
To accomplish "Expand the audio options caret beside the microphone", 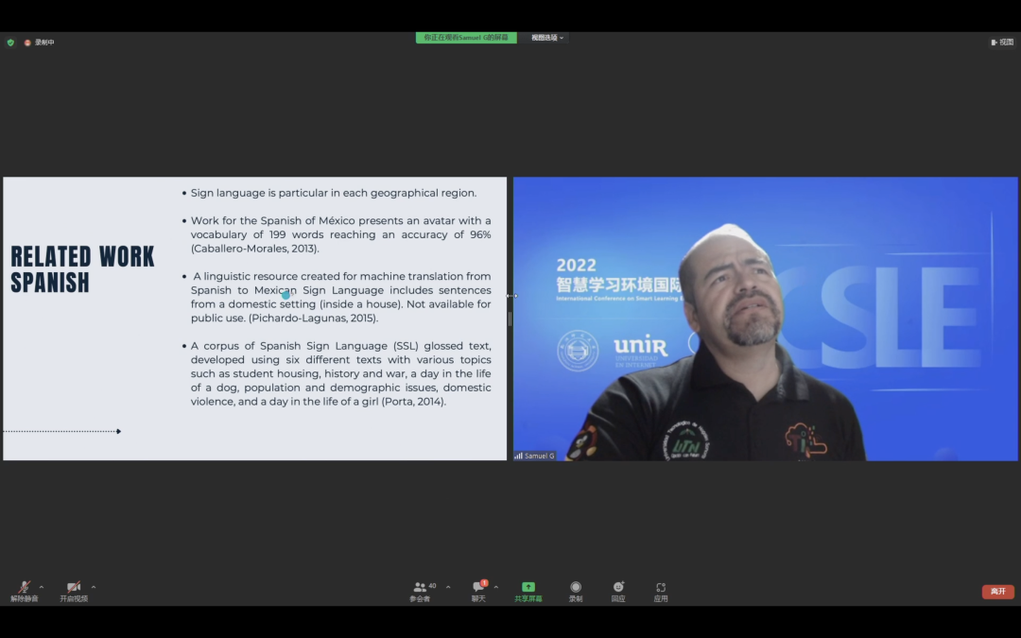I will 42,588.
